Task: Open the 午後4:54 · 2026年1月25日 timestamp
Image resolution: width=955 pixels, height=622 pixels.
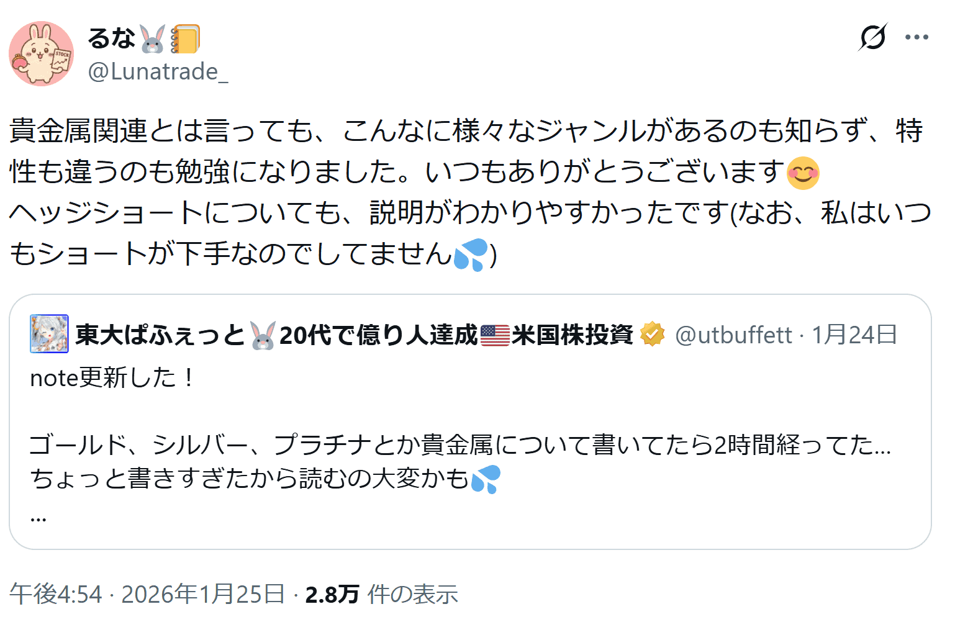Action: point(147,595)
